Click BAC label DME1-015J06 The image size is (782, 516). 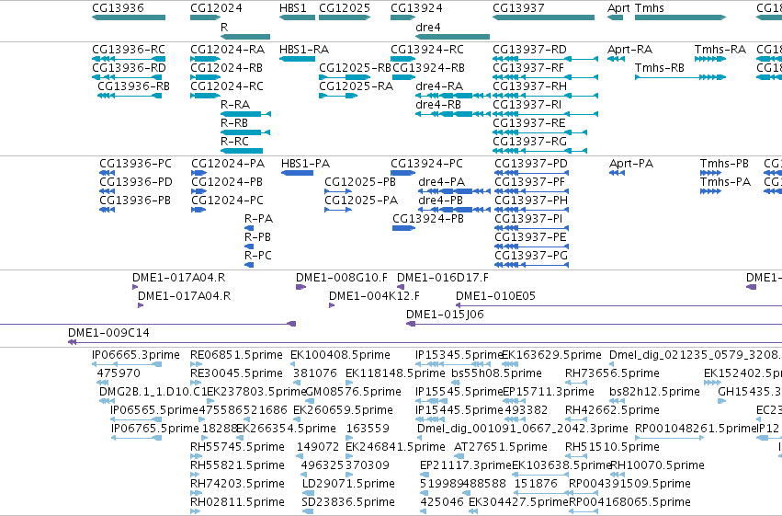445,315
